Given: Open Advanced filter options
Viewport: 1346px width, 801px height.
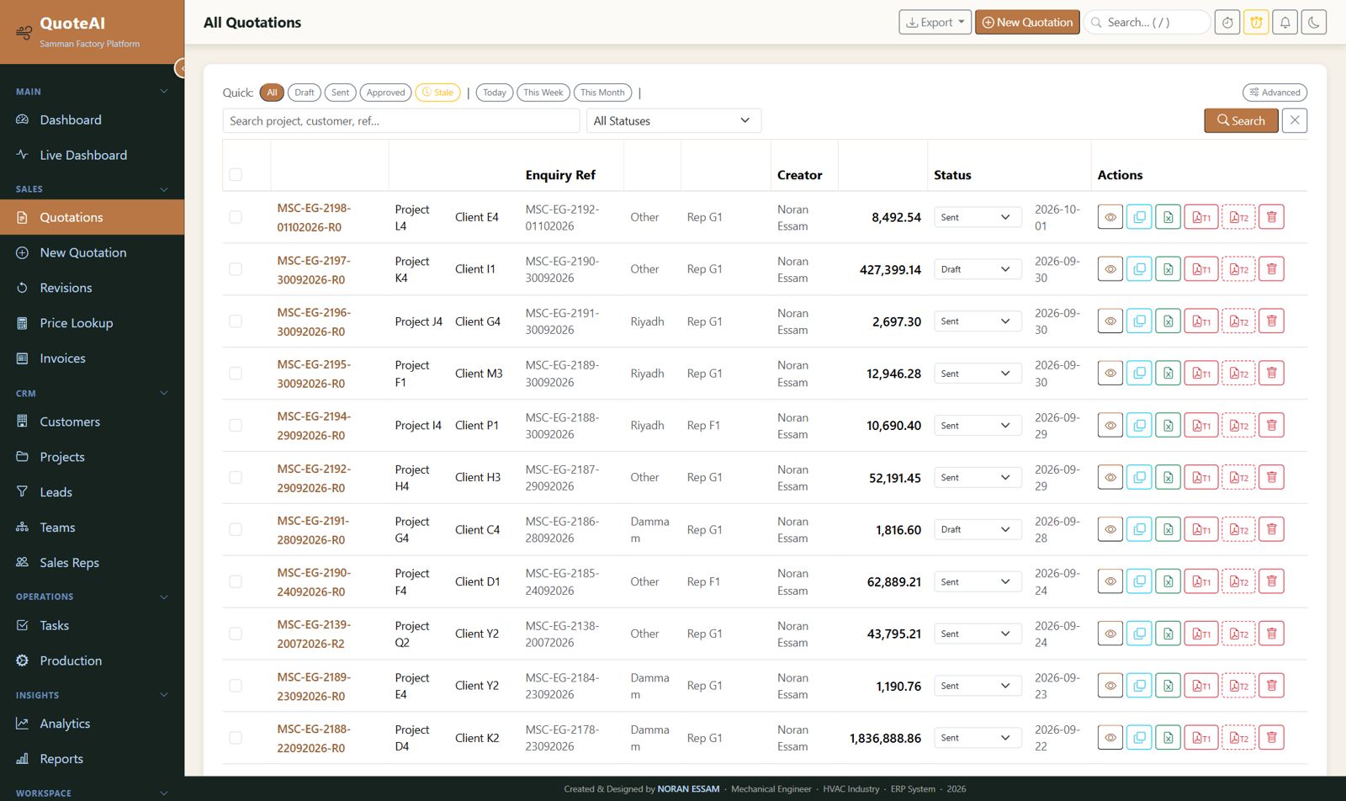Looking at the screenshot, I should (x=1274, y=93).
